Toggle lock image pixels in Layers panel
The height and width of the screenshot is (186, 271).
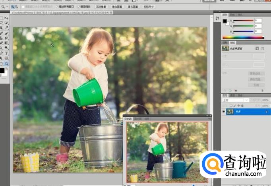pyautogui.click(x=235, y=105)
